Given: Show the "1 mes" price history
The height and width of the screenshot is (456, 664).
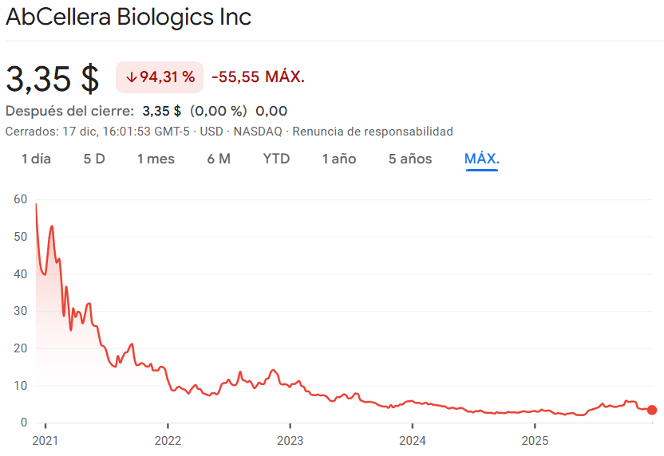Looking at the screenshot, I should 156,159.
